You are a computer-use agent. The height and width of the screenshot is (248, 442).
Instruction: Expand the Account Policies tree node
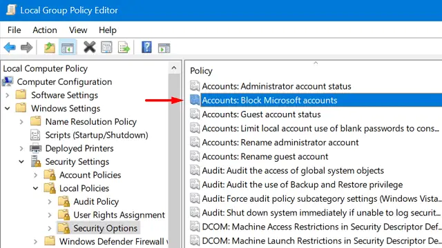pyautogui.click(x=35, y=175)
